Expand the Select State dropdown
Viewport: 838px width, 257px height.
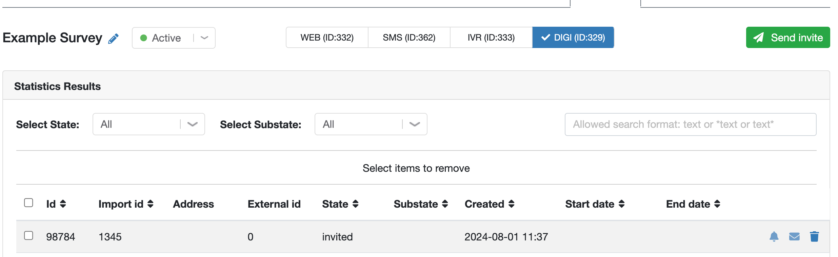(149, 124)
